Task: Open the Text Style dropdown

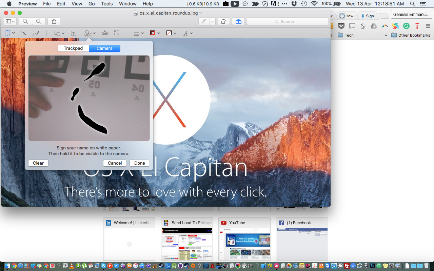Action: (x=188, y=33)
